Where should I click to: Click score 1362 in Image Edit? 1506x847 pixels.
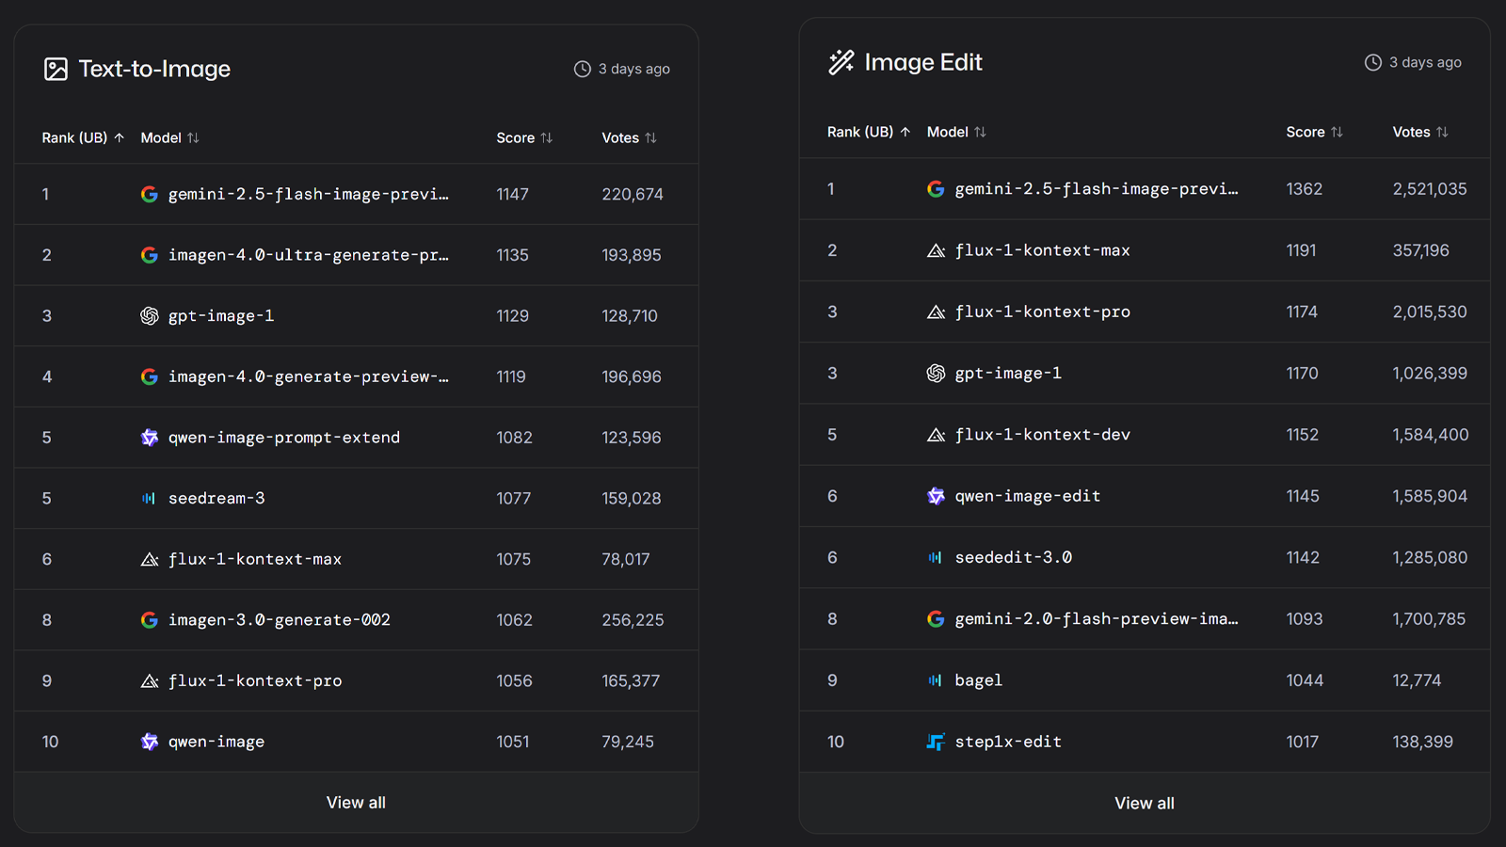coord(1305,189)
